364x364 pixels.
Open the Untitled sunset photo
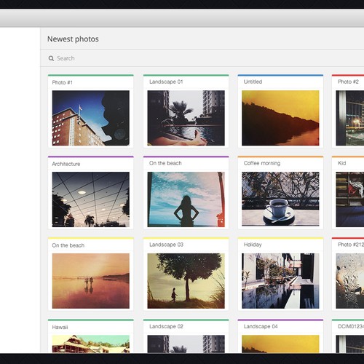tap(280, 118)
